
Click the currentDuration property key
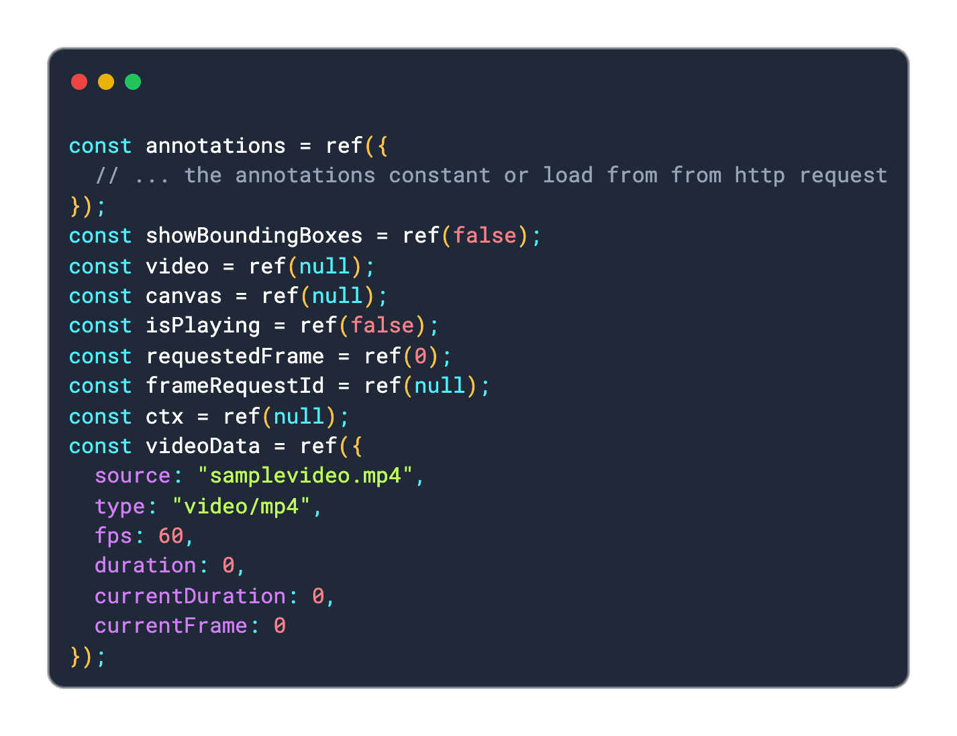coord(191,596)
